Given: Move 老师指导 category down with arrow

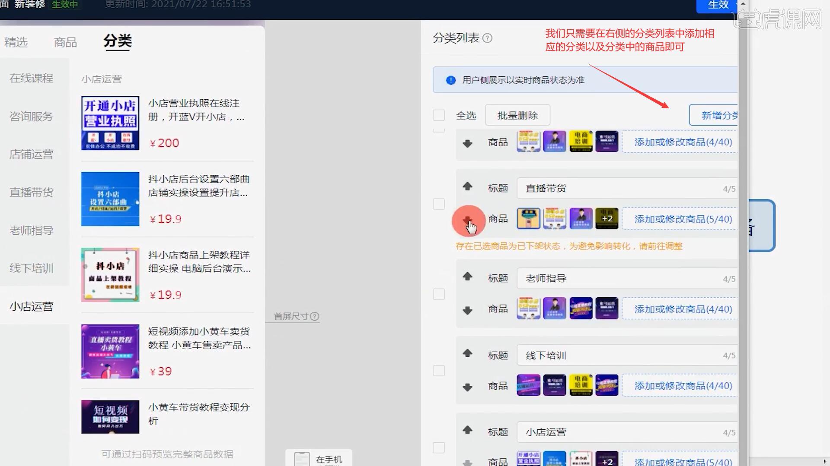Looking at the screenshot, I should (467, 310).
